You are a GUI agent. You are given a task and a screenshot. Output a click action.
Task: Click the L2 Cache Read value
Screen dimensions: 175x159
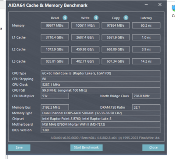[x=55, y=49]
